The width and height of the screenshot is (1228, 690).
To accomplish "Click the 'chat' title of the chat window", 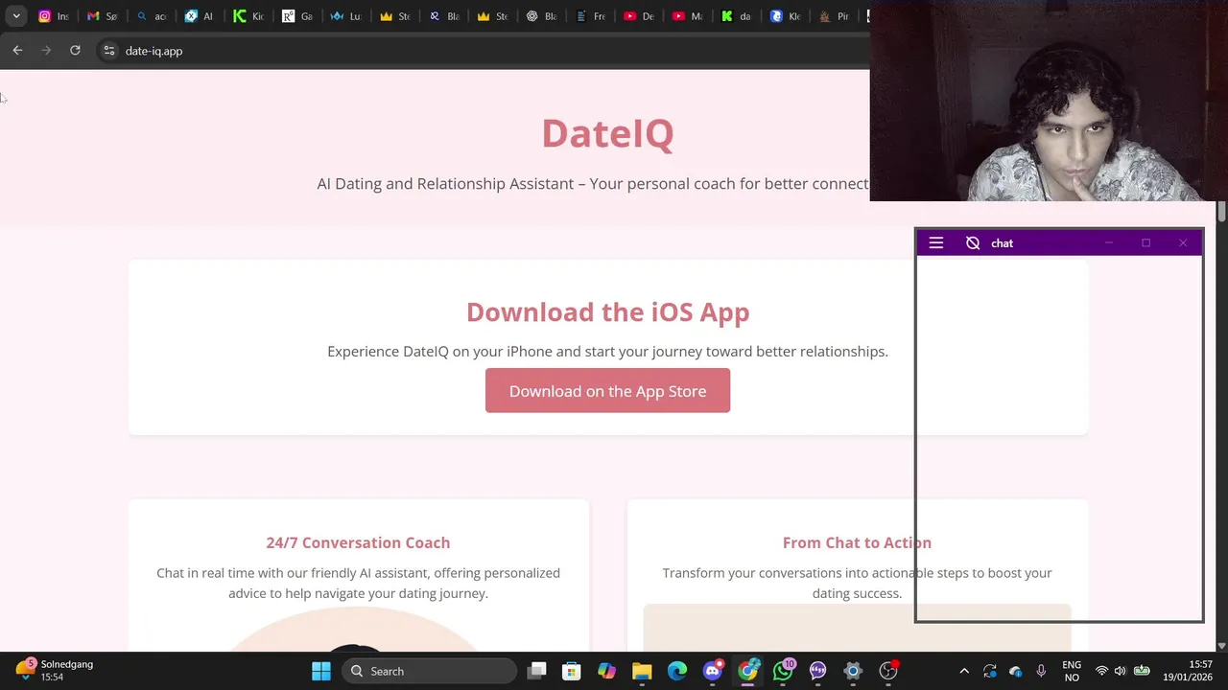I will (1002, 243).
